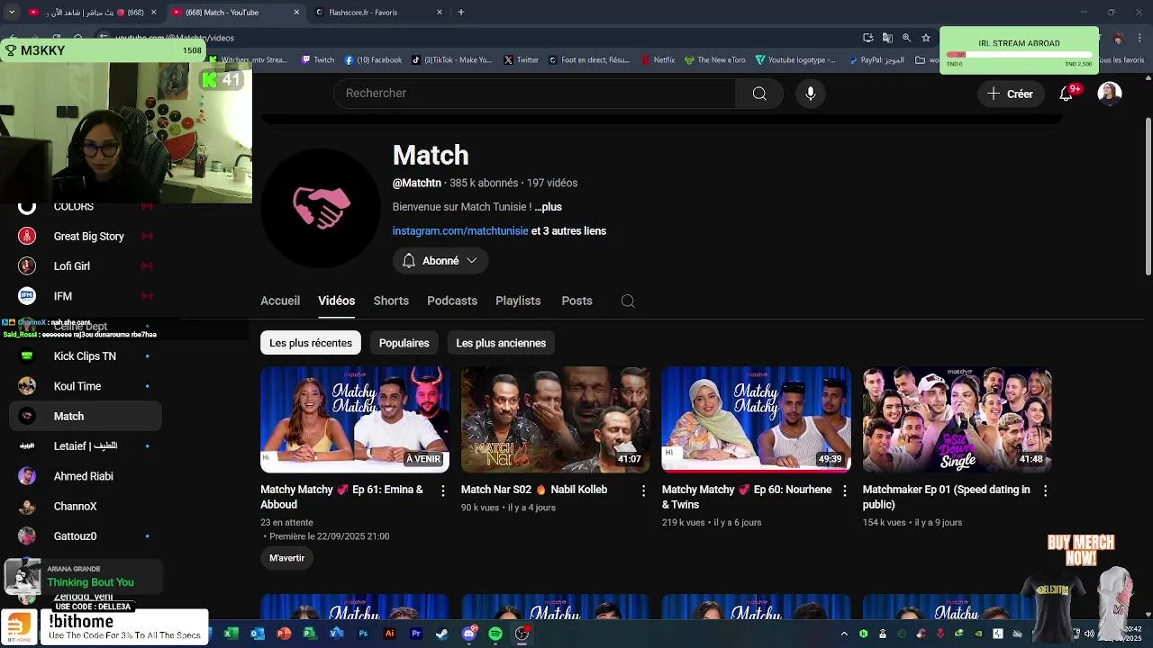The width and height of the screenshot is (1153, 648).
Task: Switch to the Podcasts tab
Action: click(x=452, y=301)
